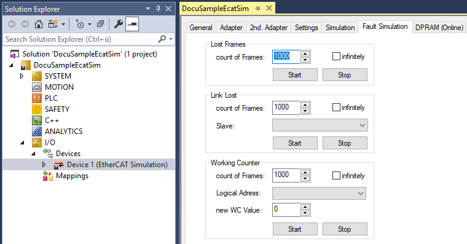Click the Device 1 EtherCAT Simulation icon
The height and width of the screenshot is (244, 467).
coord(58,165)
